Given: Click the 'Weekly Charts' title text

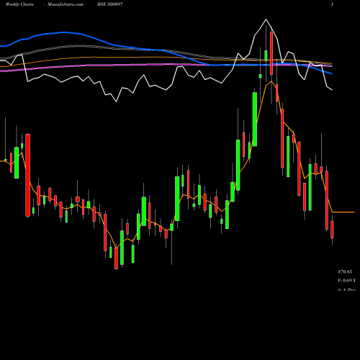Looking at the screenshot, I should click(19, 4).
